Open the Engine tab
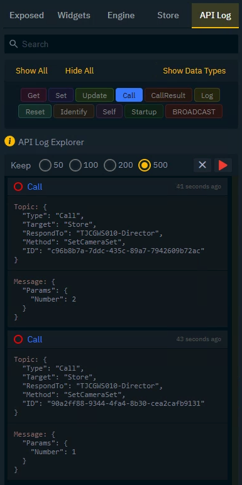 tap(121, 16)
